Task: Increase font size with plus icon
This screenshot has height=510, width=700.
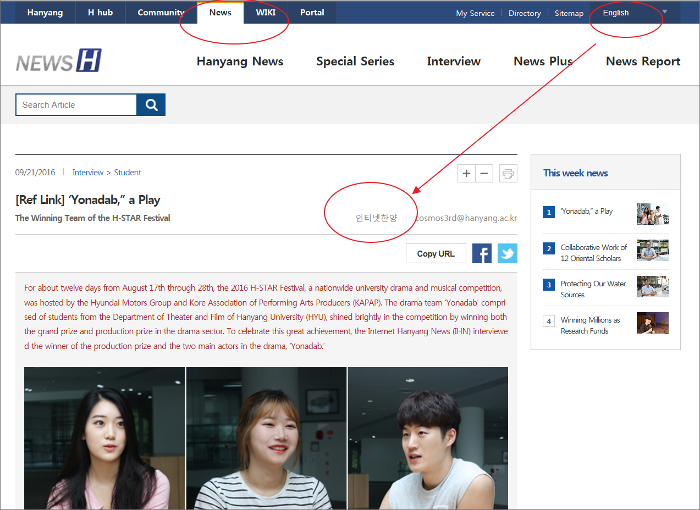Action: pos(466,174)
